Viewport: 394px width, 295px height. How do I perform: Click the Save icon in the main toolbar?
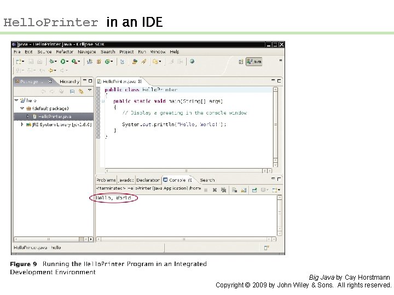[31, 61]
